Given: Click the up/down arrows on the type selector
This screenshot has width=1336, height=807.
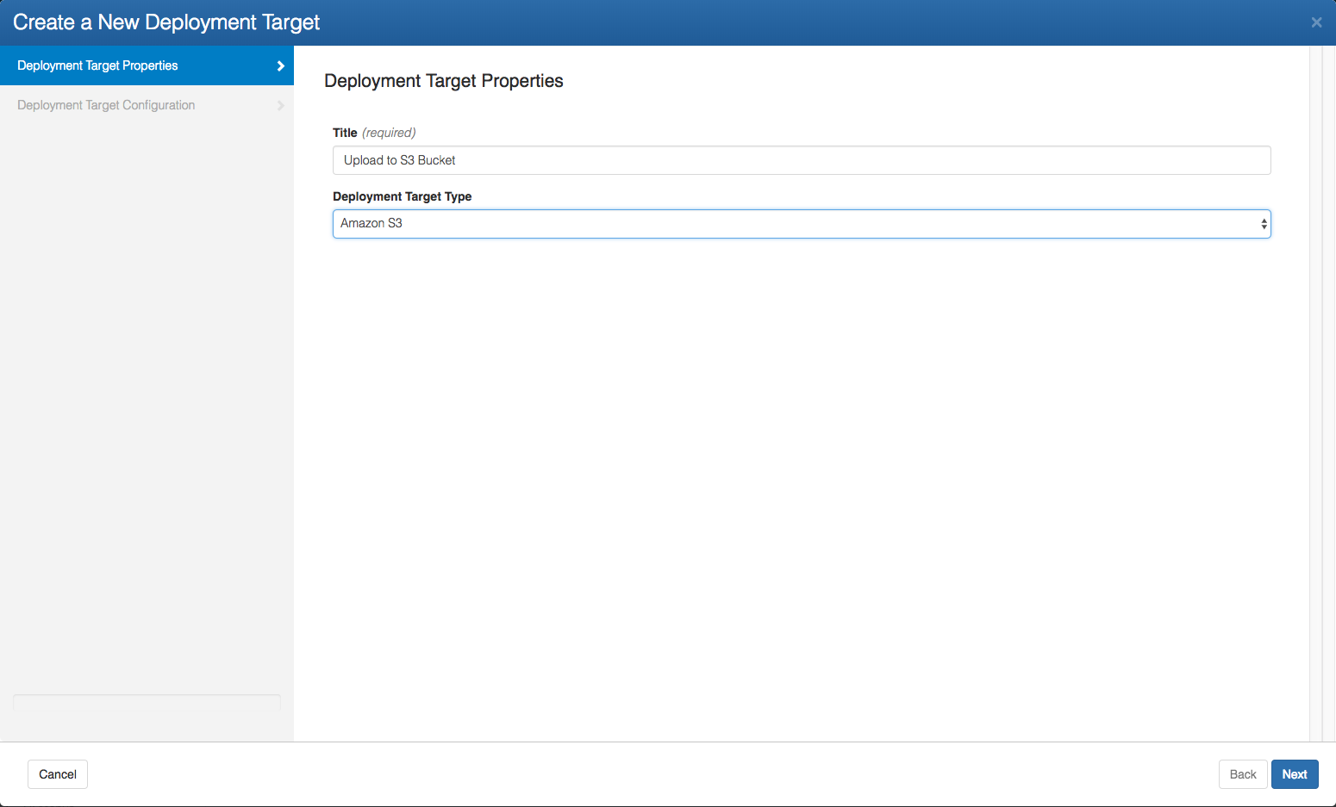Looking at the screenshot, I should click(1264, 224).
